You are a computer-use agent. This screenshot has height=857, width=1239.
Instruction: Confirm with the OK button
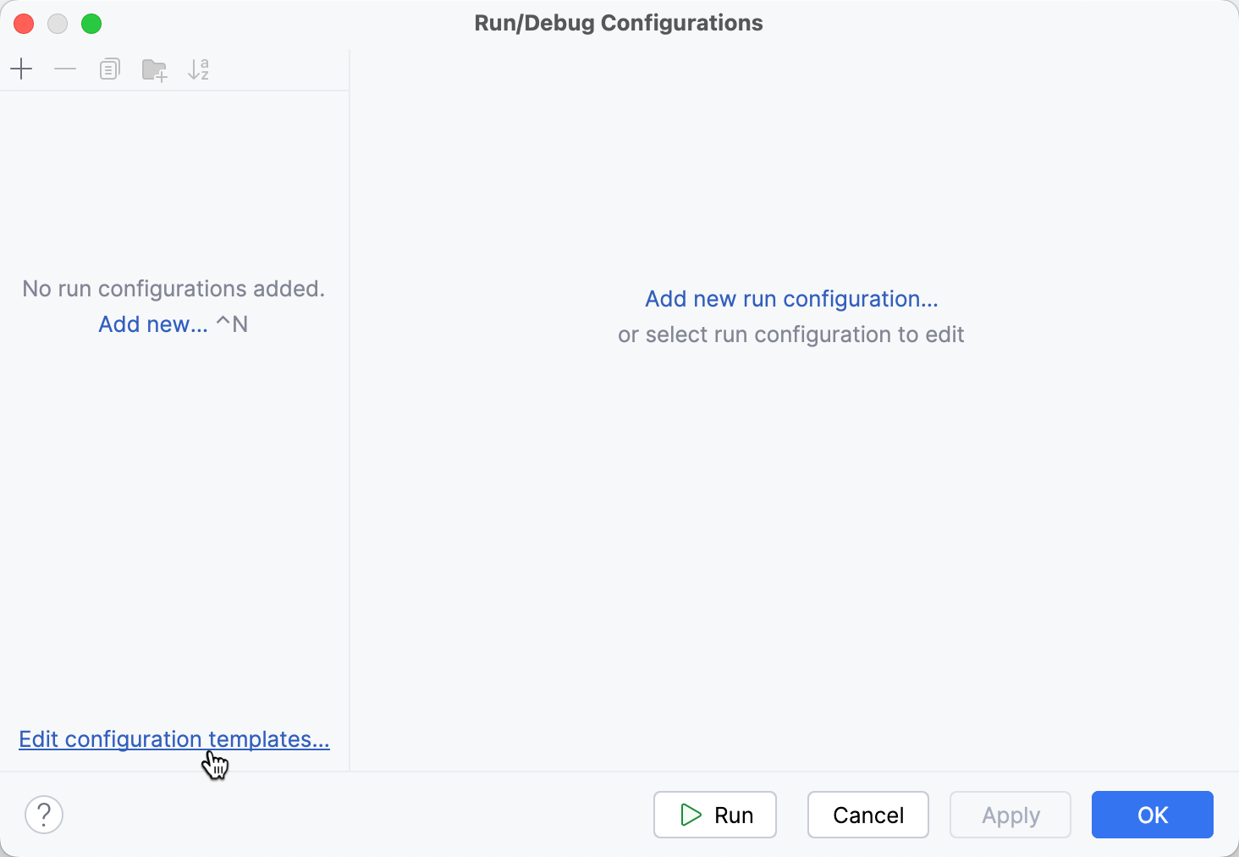coord(1152,815)
